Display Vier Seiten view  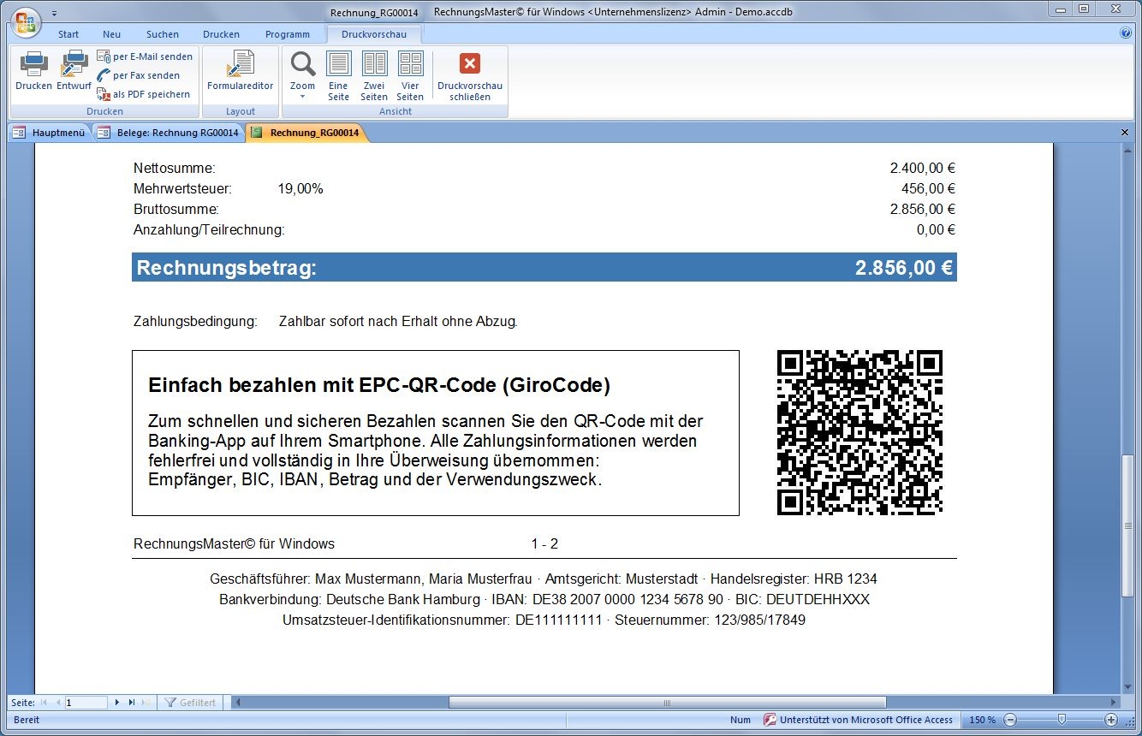point(410,75)
